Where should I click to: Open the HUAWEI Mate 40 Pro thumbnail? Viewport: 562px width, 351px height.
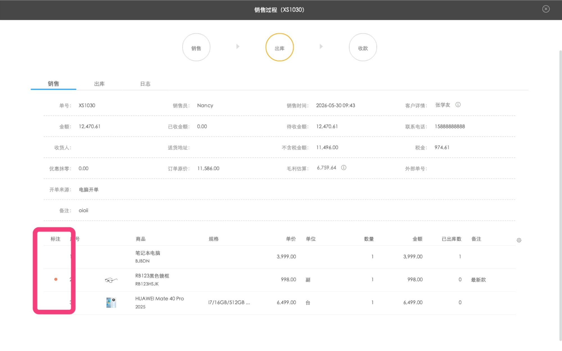(x=111, y=302)
